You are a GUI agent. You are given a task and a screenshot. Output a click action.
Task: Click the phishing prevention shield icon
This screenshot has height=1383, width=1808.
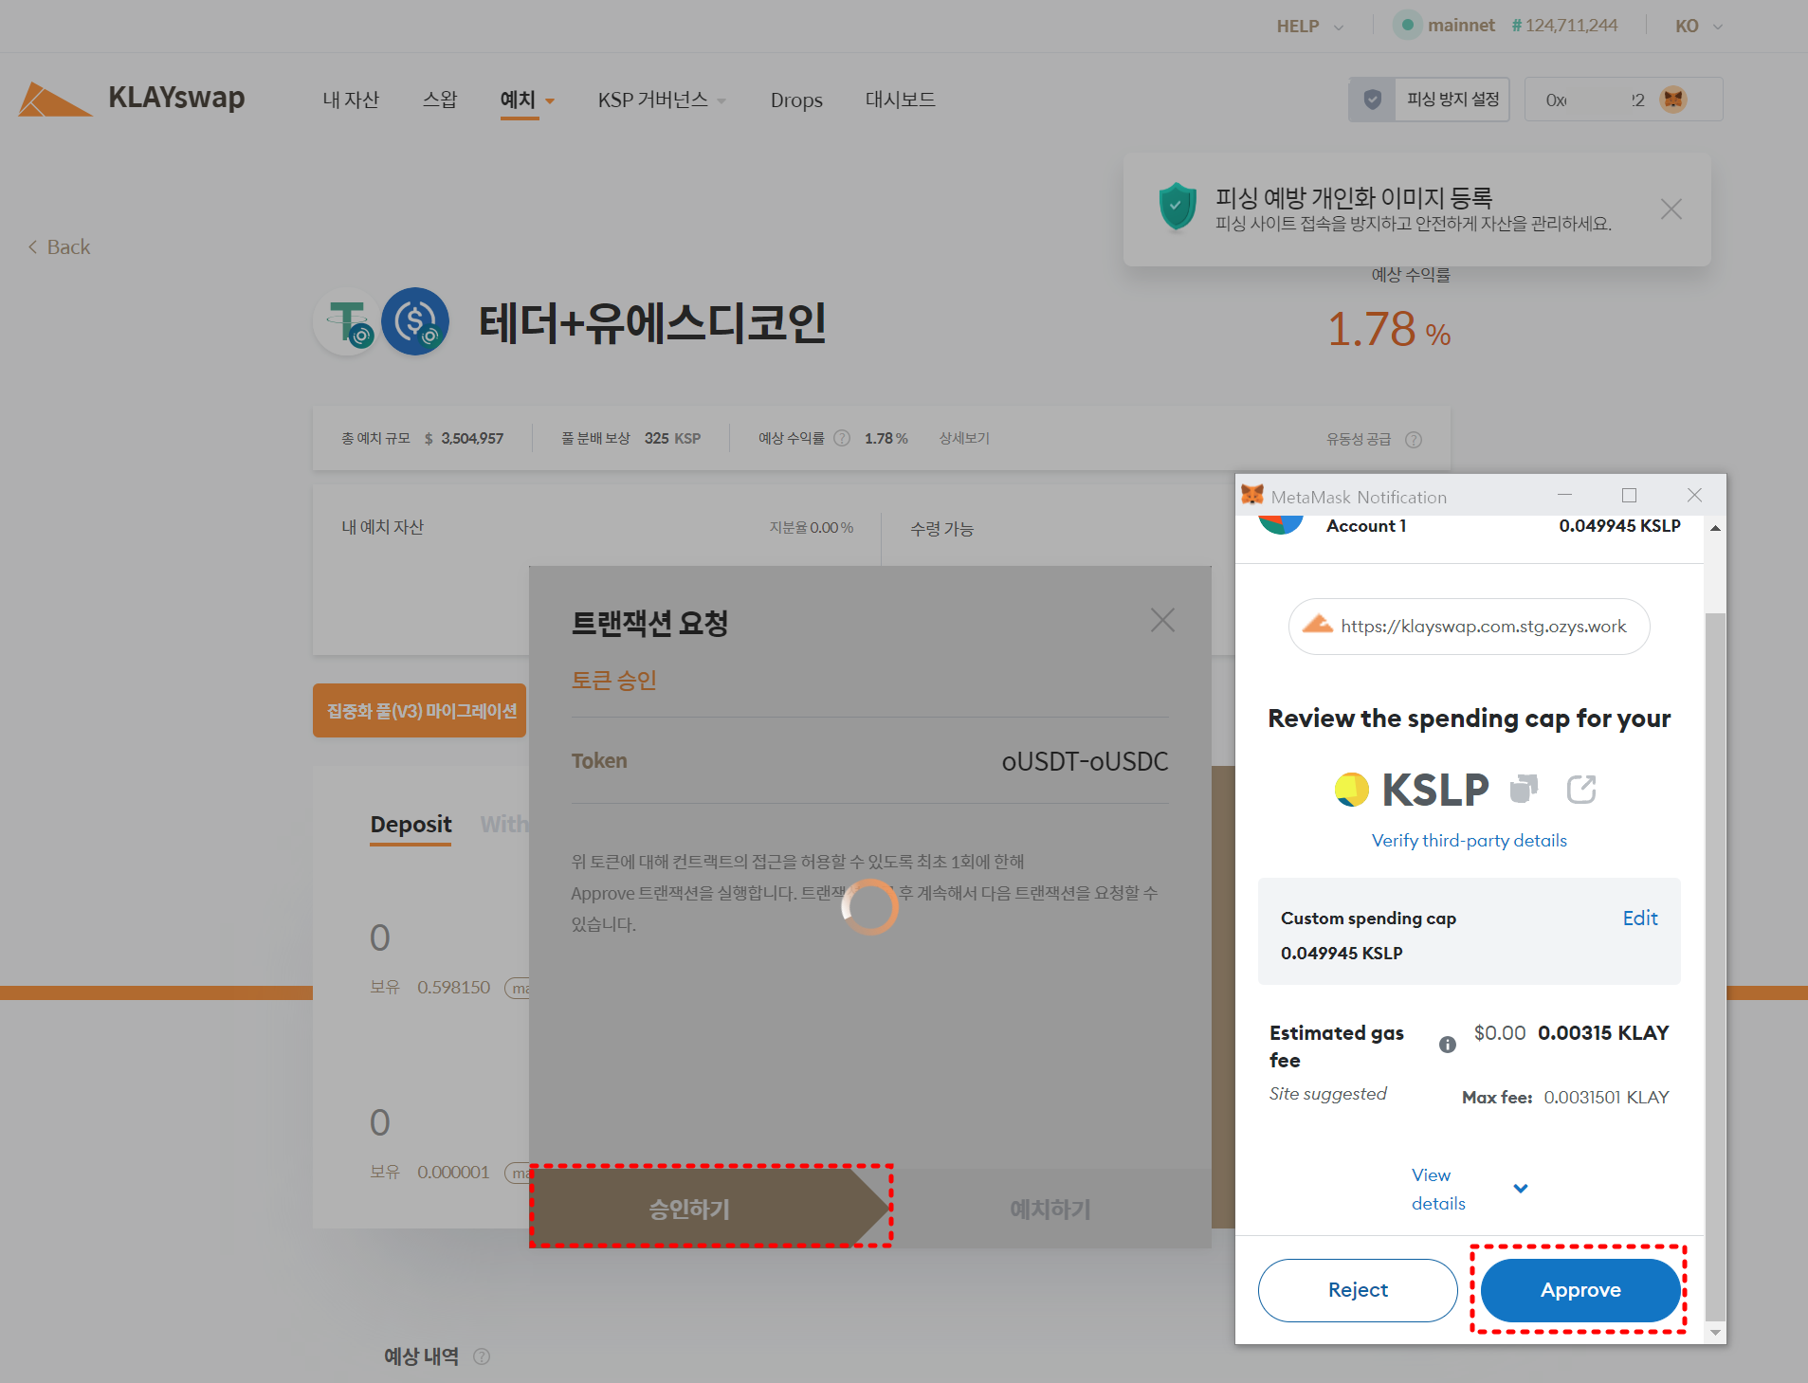click(1372, 100)
